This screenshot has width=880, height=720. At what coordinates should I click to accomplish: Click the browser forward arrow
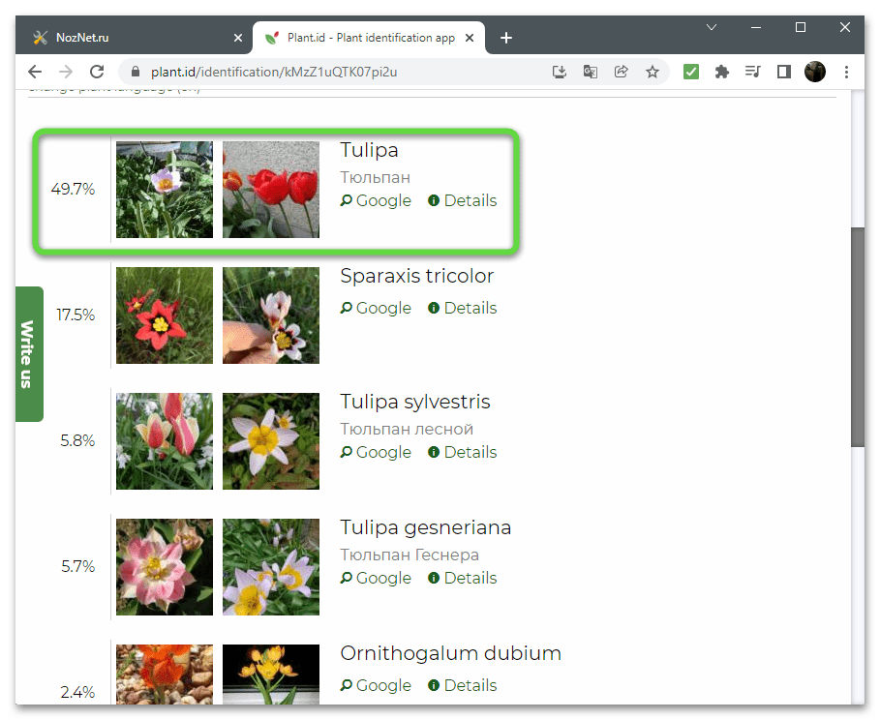click(x=66, y=72)
